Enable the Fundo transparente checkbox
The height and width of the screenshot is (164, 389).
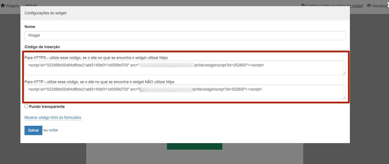coord(26,106)
